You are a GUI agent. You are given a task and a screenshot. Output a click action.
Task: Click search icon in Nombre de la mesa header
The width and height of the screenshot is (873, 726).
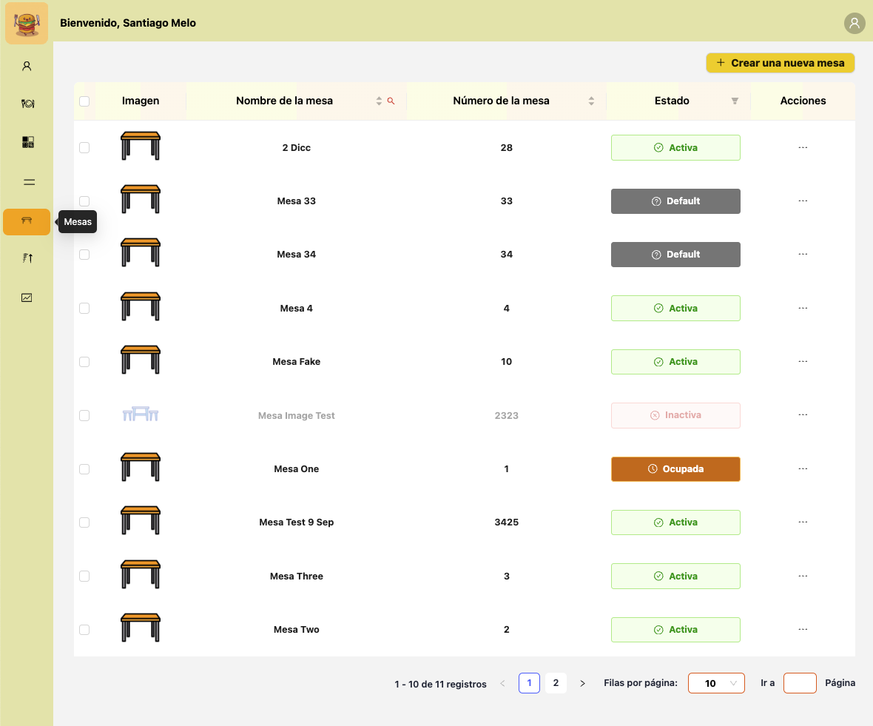[x=391, y=101]
